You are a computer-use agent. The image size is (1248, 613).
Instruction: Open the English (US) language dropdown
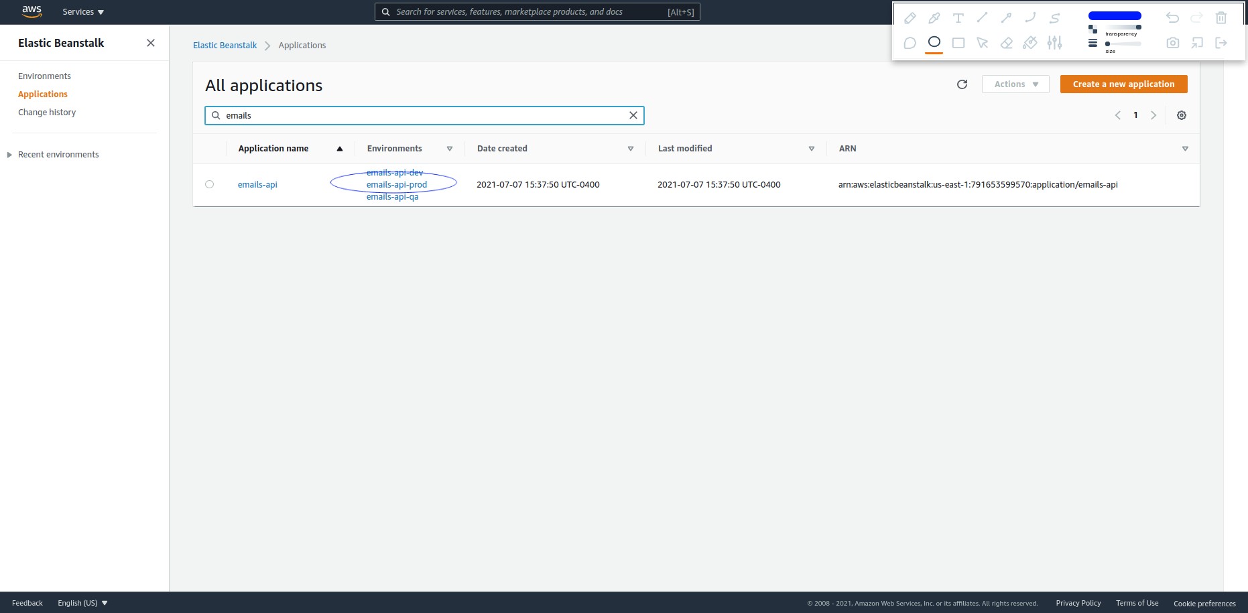tap(82, 603)
